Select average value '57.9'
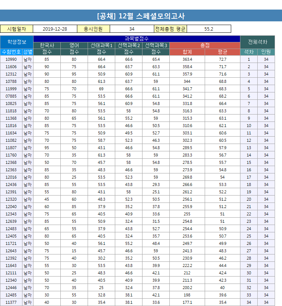The width and height of the screenshot is (282, 306). click(x=222, y=148)
